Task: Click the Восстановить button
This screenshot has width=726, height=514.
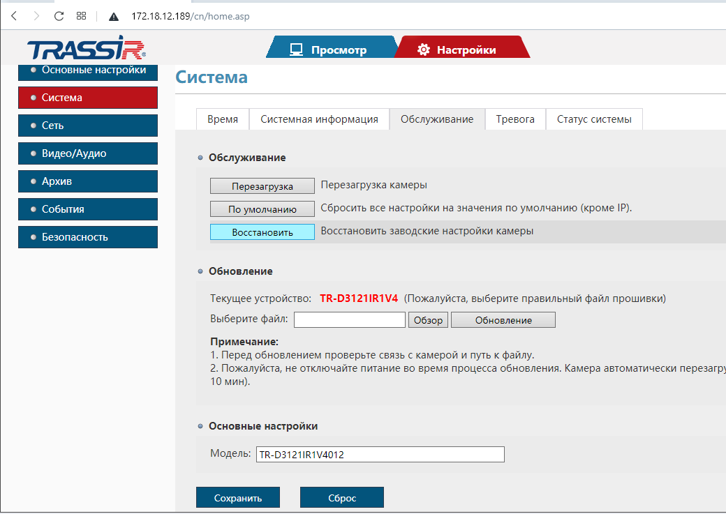Action: pyautogui.click(x=262, y=232)
